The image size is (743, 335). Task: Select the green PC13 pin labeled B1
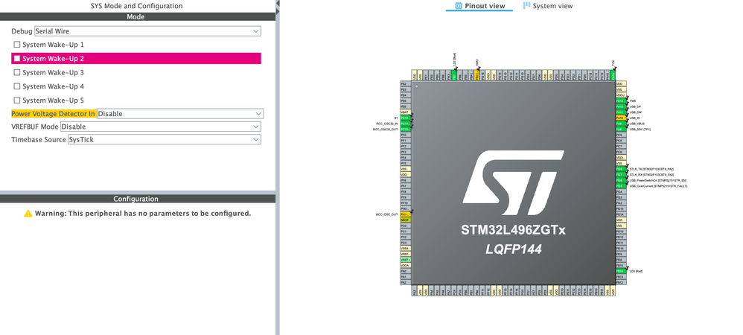pyautogui.click(x=406, y=118)
